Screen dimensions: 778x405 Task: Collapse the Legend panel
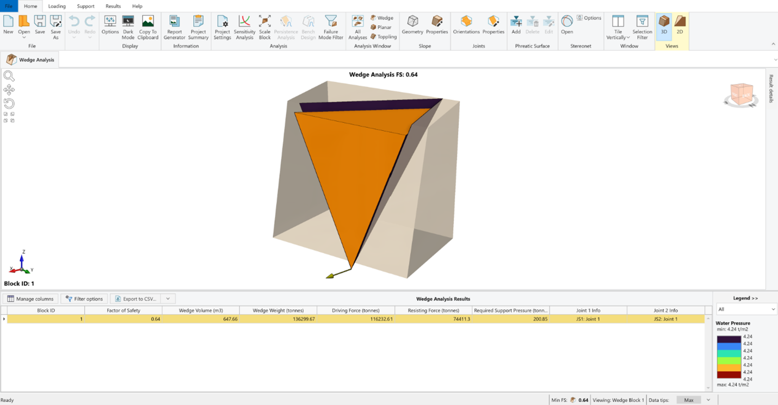(x=745, y=298)
